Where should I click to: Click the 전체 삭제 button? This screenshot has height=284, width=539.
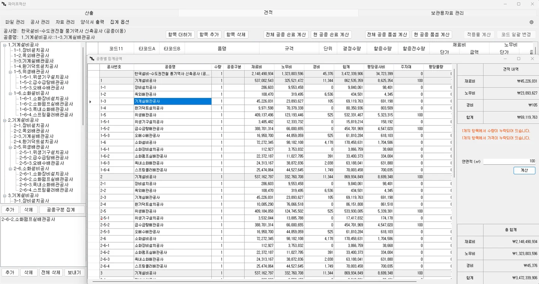tap(51, 272)
